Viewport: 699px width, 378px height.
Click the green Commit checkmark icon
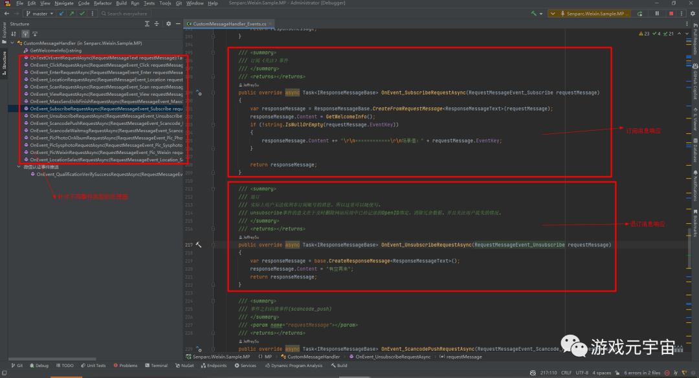[82, 14]
